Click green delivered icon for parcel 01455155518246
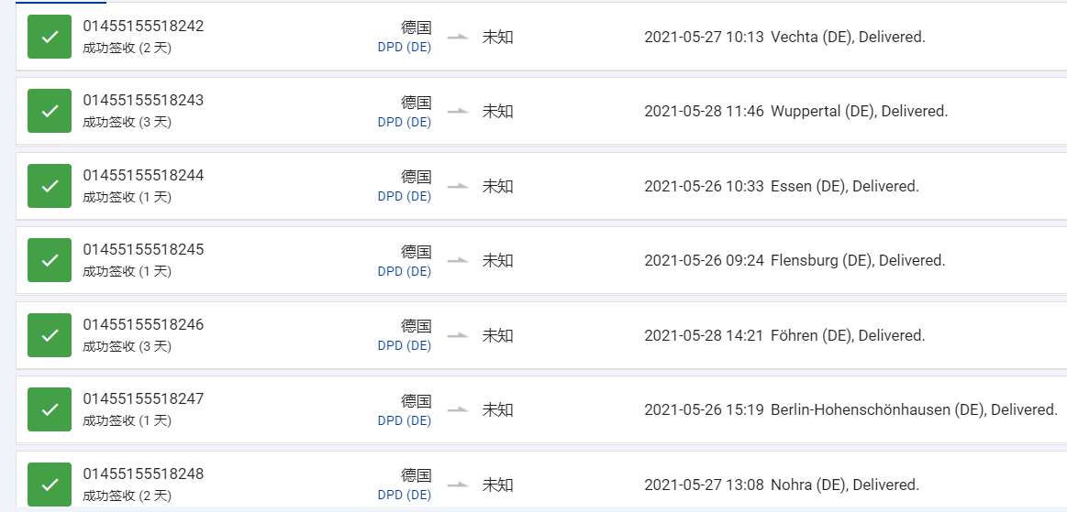 point(50,335)
